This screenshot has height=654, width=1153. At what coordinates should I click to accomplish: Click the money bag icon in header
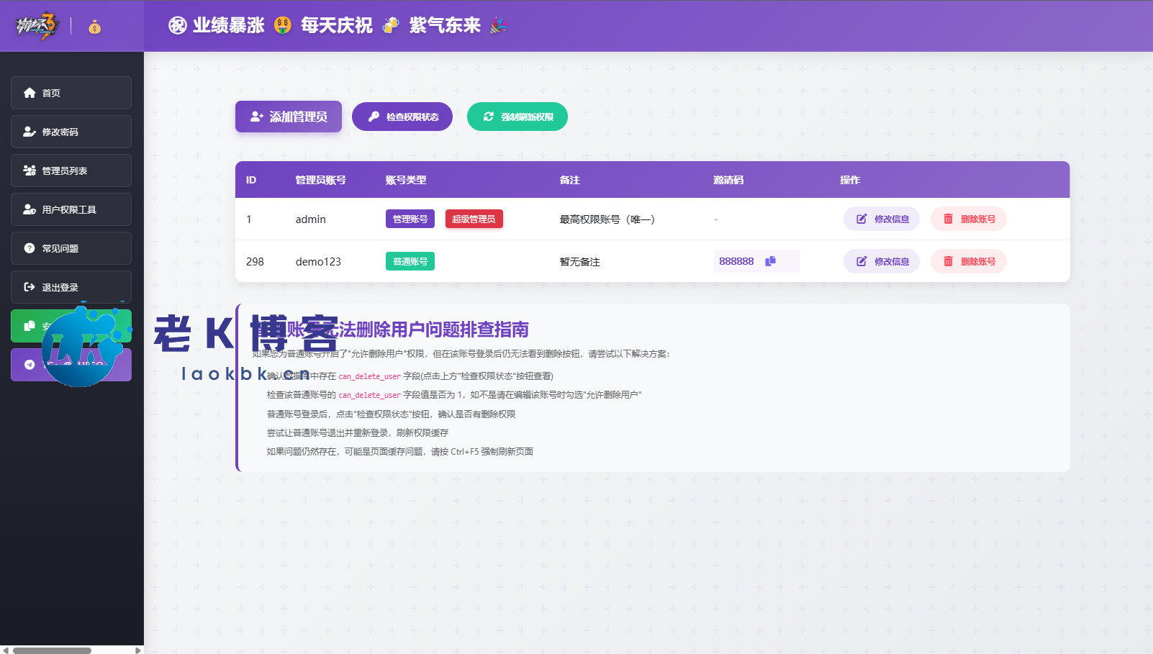point(94,27)
